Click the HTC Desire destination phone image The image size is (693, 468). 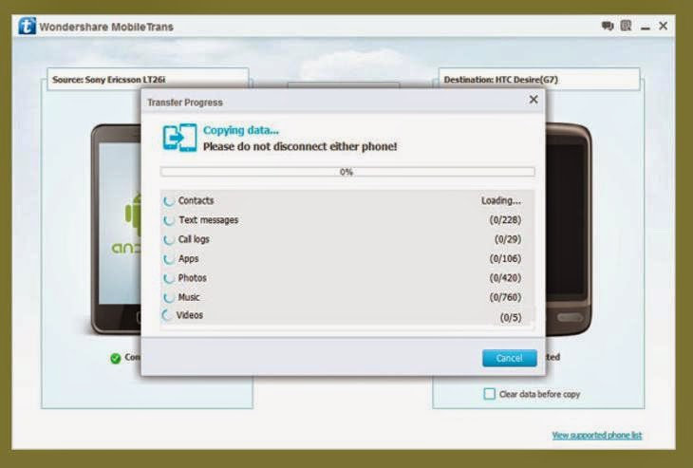tap(569, 229)
